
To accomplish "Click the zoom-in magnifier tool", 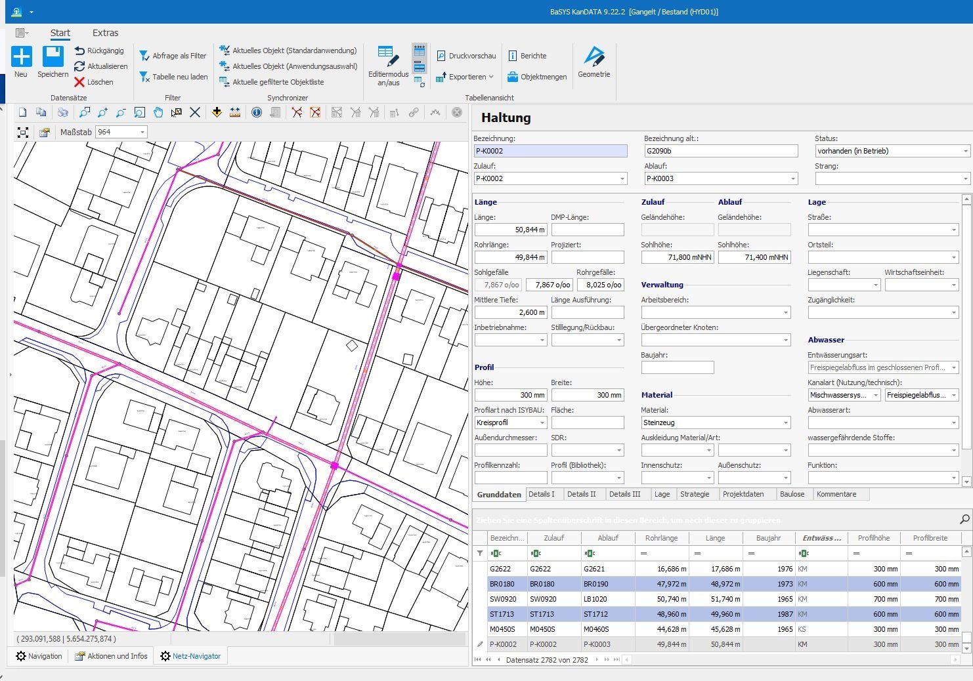I will coord(102,113).
